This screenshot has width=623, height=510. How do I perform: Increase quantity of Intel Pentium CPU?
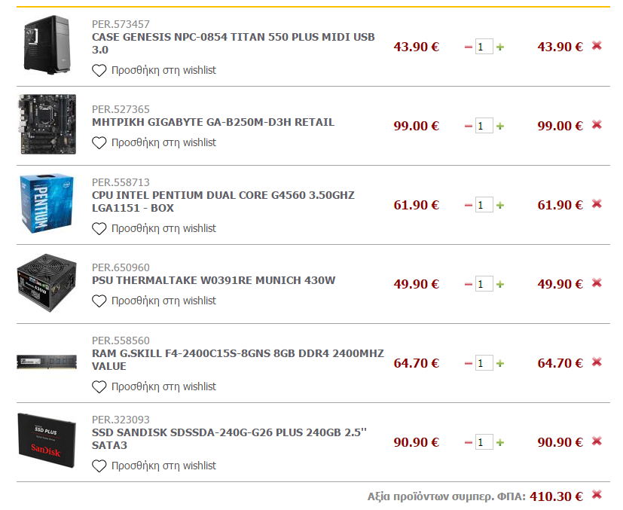(500, 206)
